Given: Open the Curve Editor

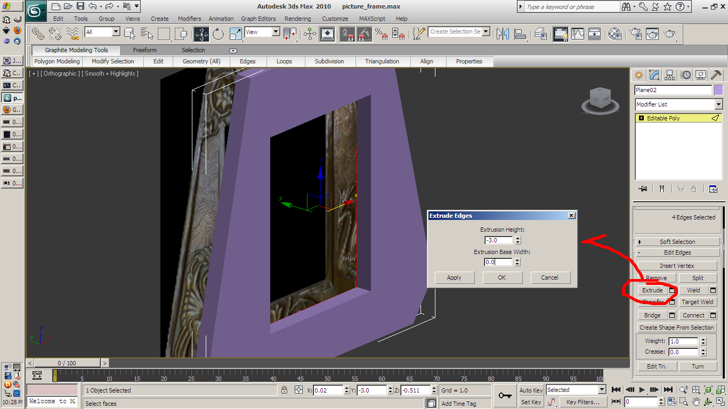Looking at the screenshot, I should (578, 34).
